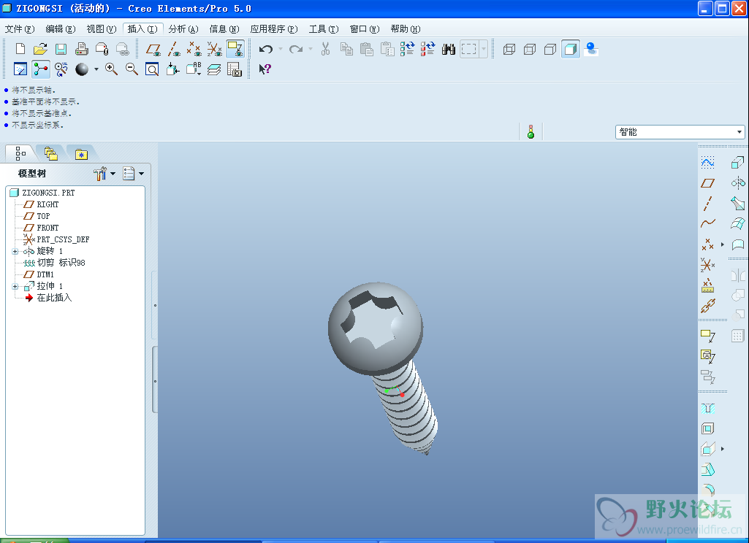Switch to shaded display style
The image size is (749, 543).
pyautogui.click(x=571, y=49)
